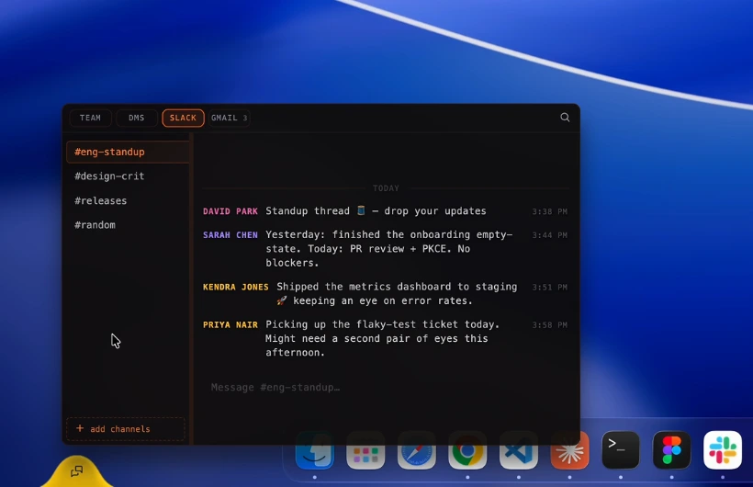Viewport: 753px width, 487px height.
Task: Launch Google Chrome from the dock
Action: click(x=467, y=450)
